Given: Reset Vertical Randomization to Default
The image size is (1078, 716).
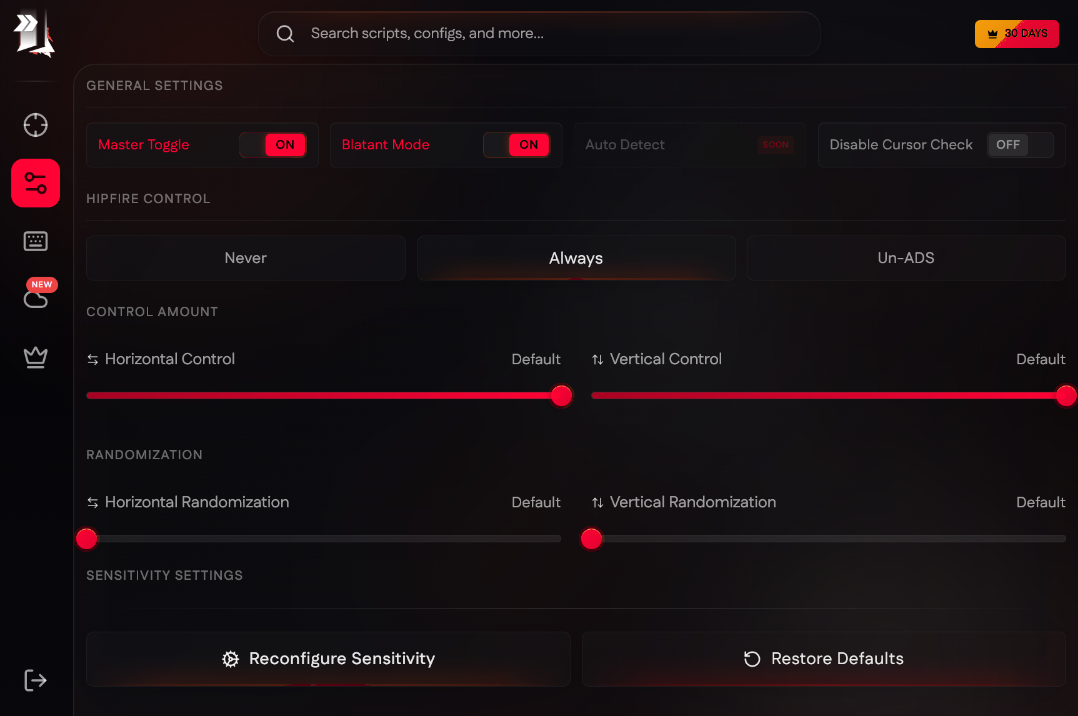Looking at the screenshot, I should click(1041, 502).
